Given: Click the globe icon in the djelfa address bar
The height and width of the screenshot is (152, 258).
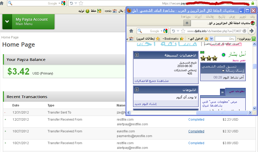Looking at the screenshot, I should click(244, 31).
